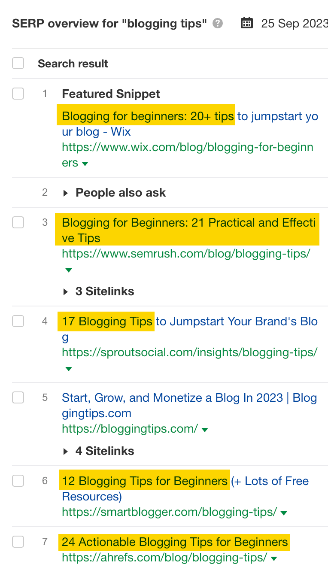Tick the checkbox next to Search result header

coord(18,63)
